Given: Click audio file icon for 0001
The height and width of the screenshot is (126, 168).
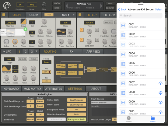Looking at the screenshot, I should tap(123, 25).
